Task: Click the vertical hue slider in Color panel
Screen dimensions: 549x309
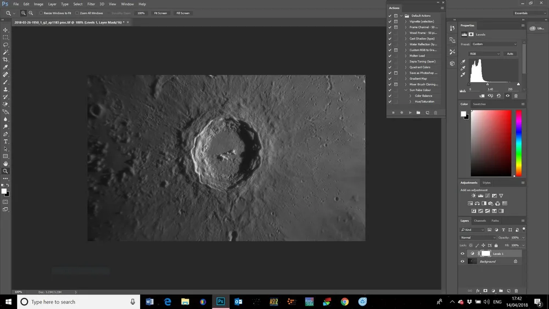Action: [x=518, y=143]
